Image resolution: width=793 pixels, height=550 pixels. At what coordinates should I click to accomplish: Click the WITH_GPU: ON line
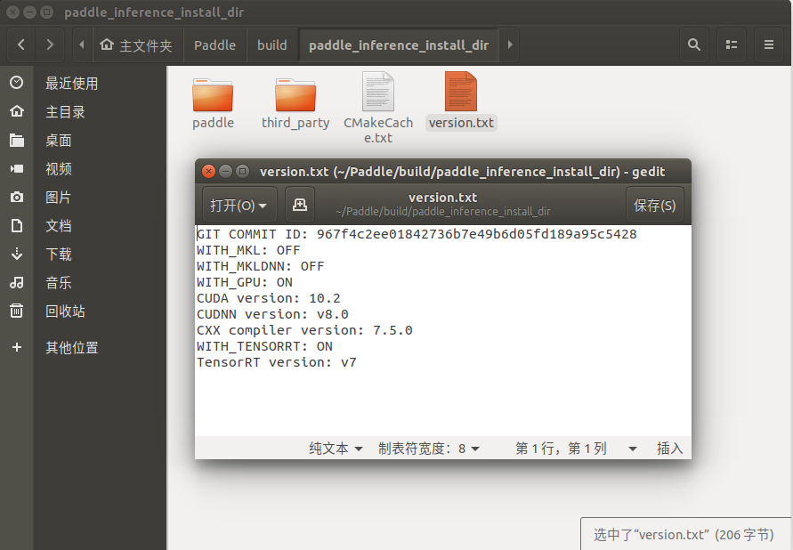[x=245, y=282]
